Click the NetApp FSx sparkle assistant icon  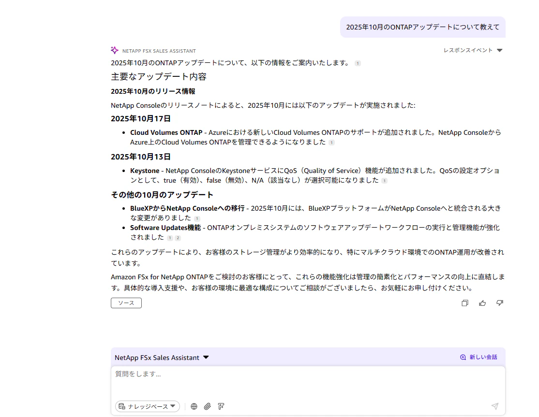tap(115, 50)
